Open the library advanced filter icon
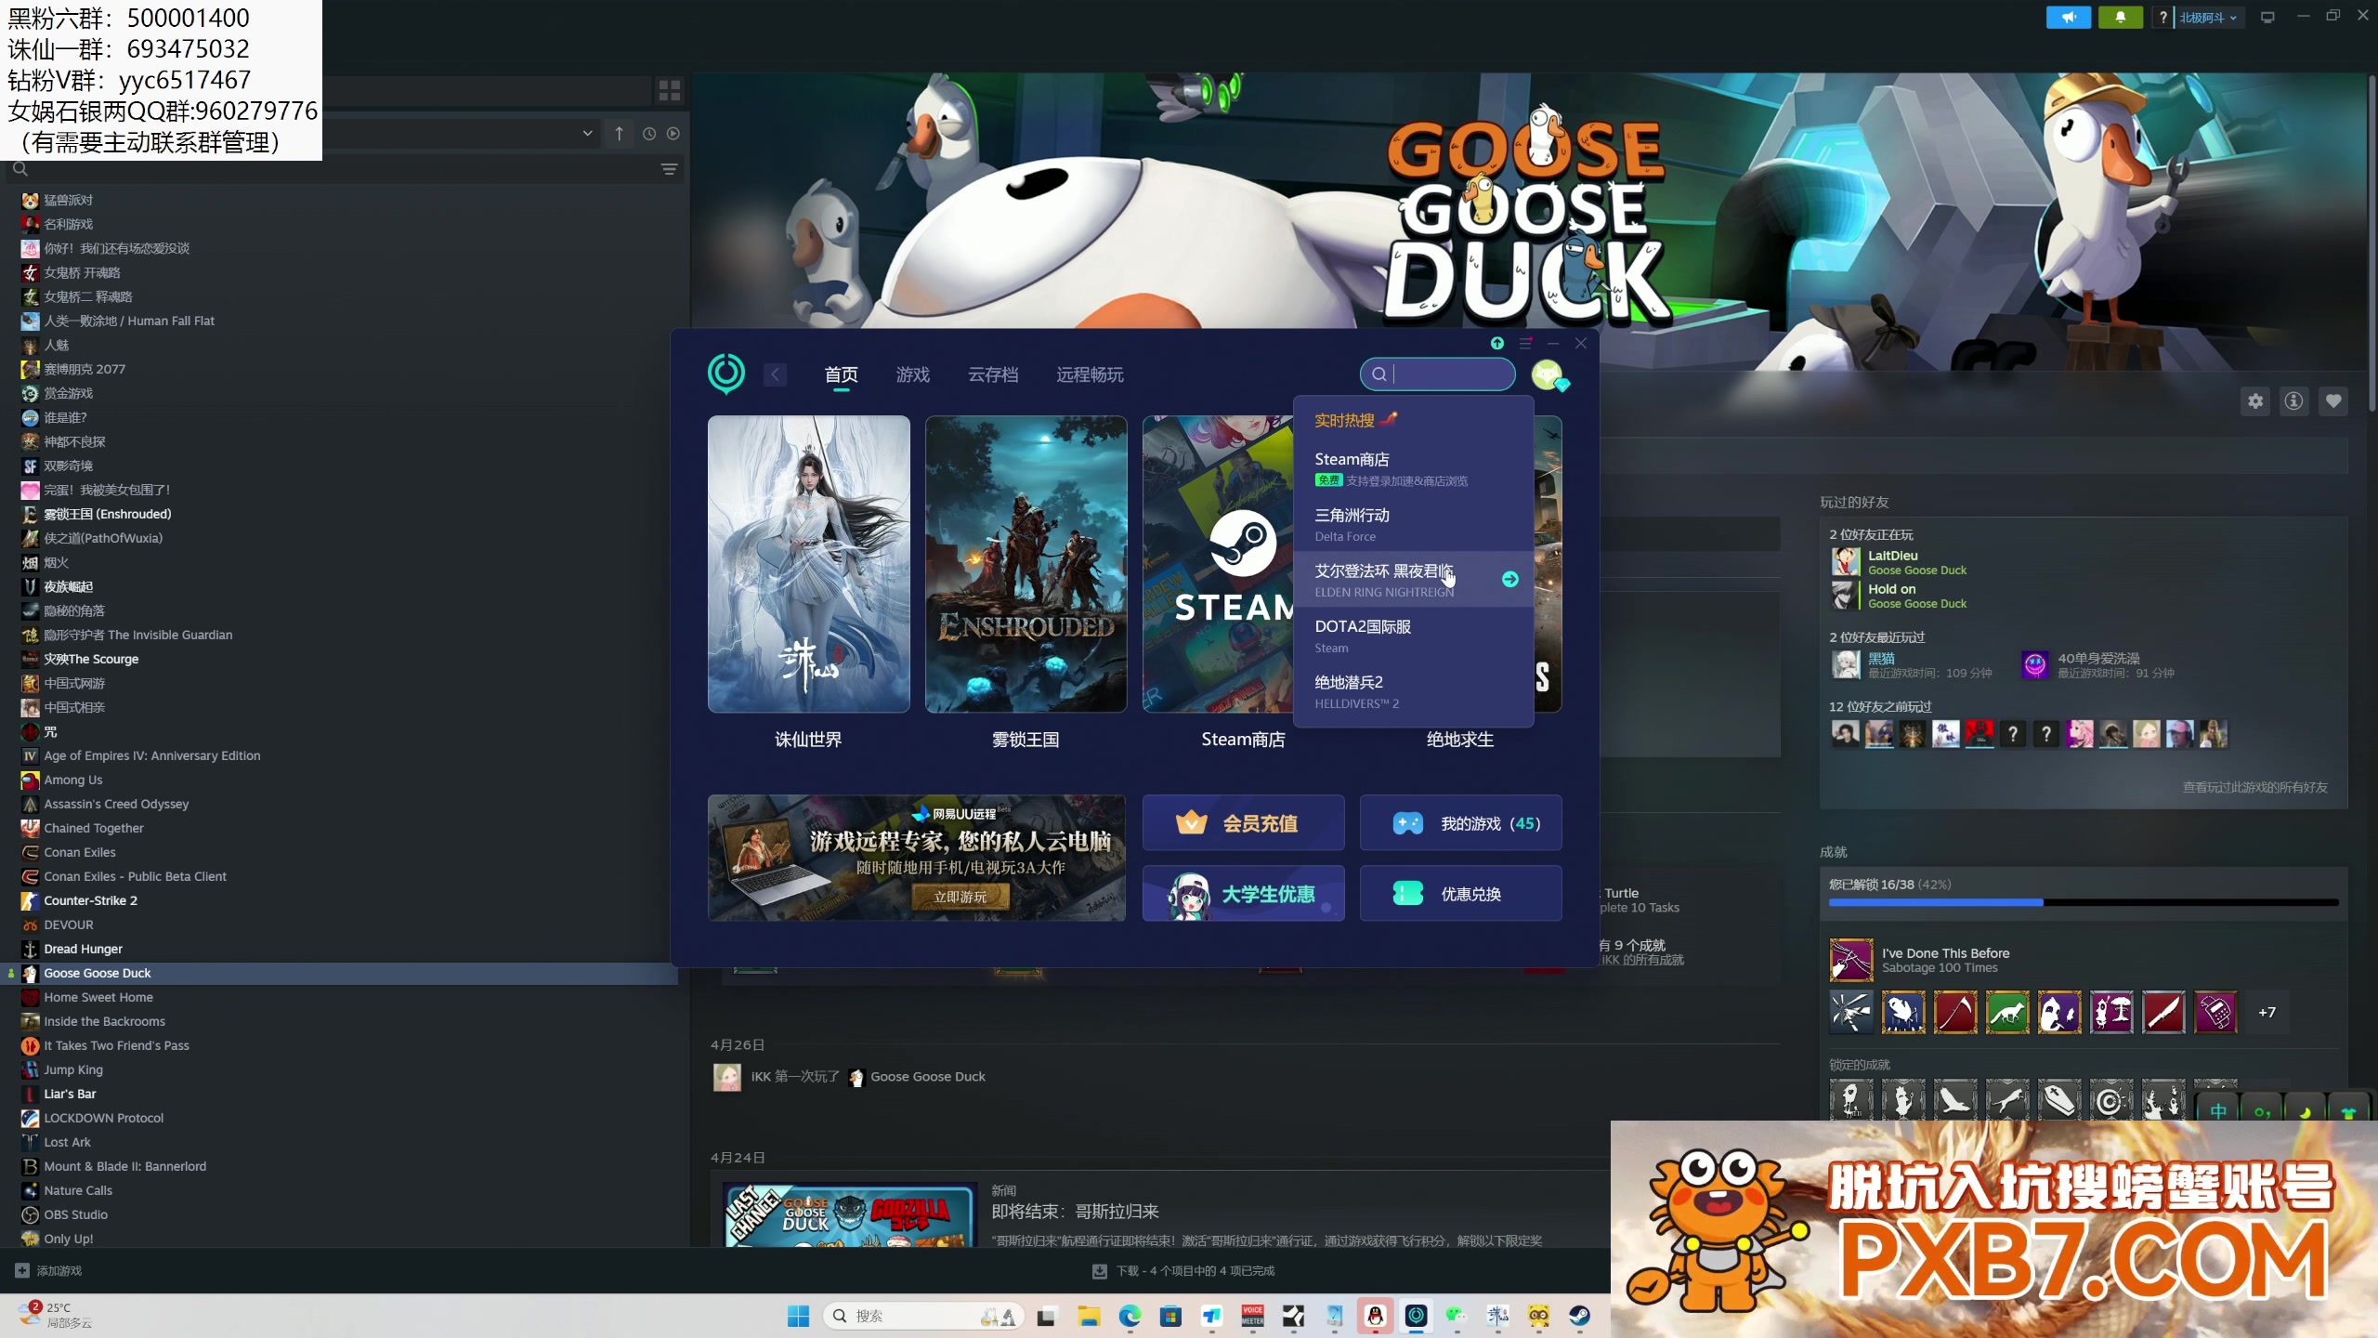The height and width of the screenshot is (1338, 2378). 669,169
